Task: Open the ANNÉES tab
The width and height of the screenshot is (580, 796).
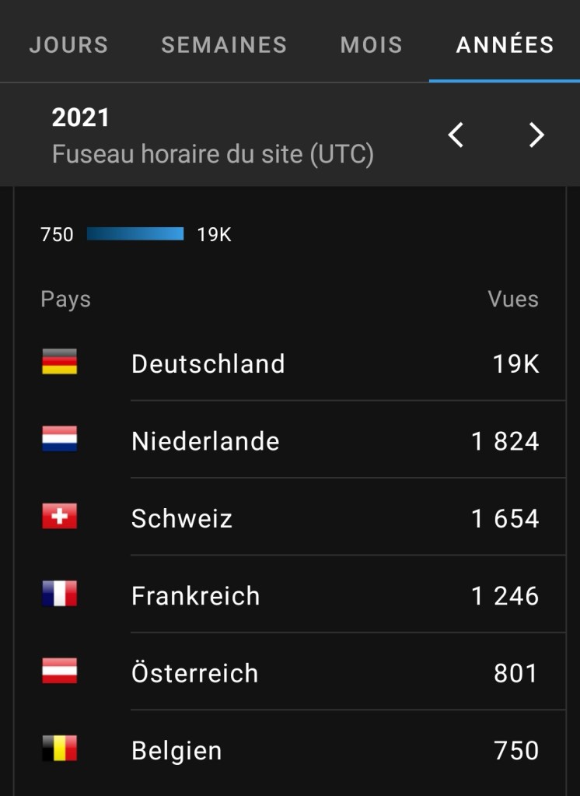Action: [x=505, y=45]
